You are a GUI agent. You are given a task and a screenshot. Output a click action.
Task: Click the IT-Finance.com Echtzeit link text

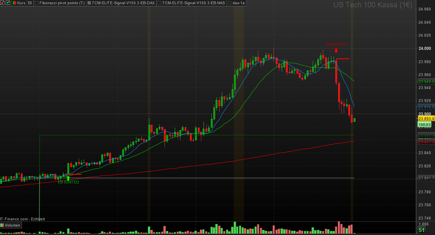pos(22,219)
